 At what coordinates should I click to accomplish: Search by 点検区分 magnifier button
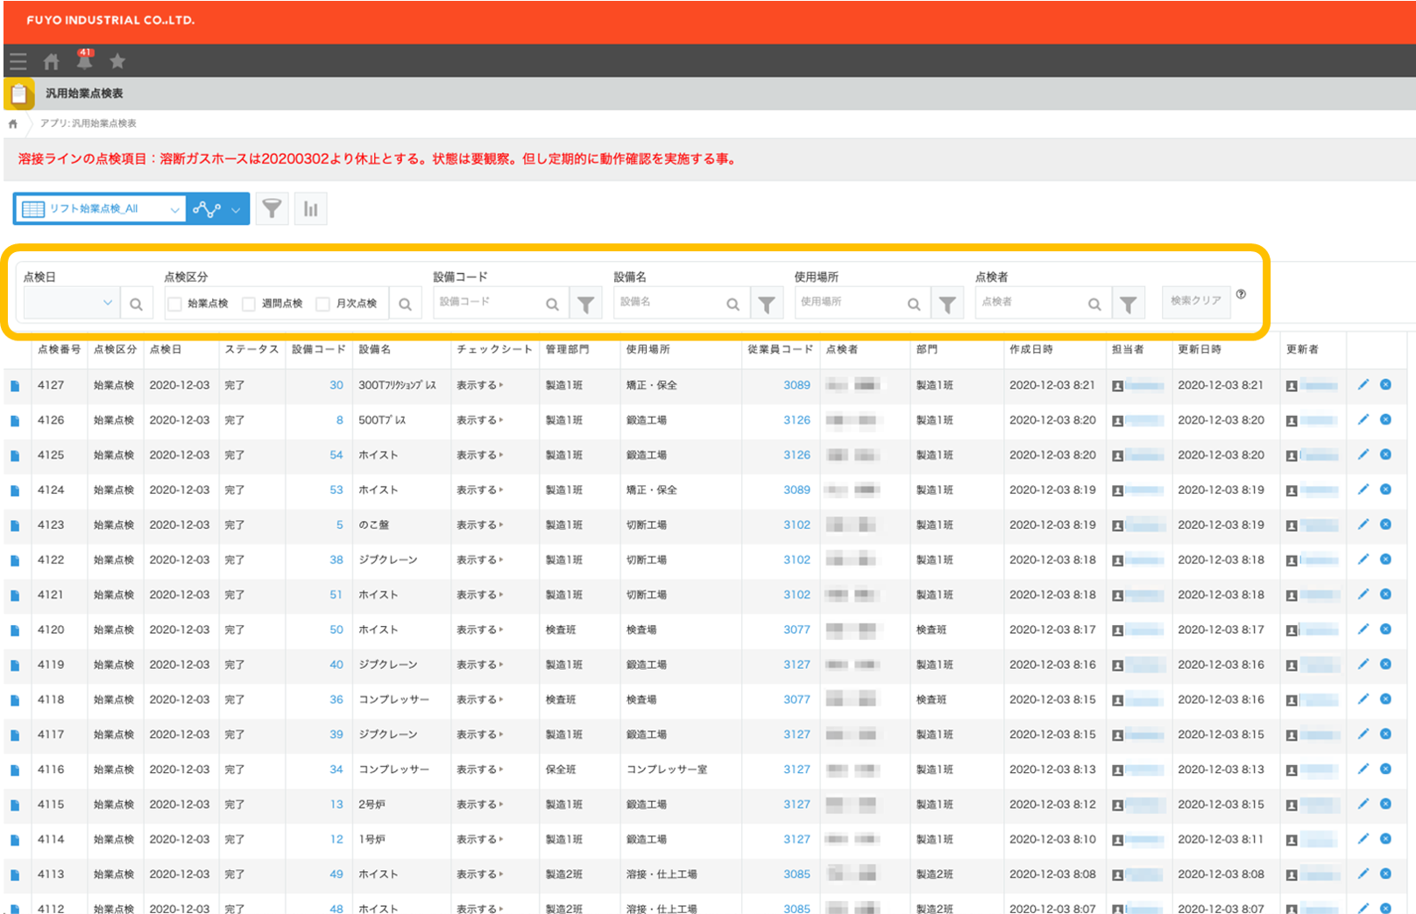point(405,304)
